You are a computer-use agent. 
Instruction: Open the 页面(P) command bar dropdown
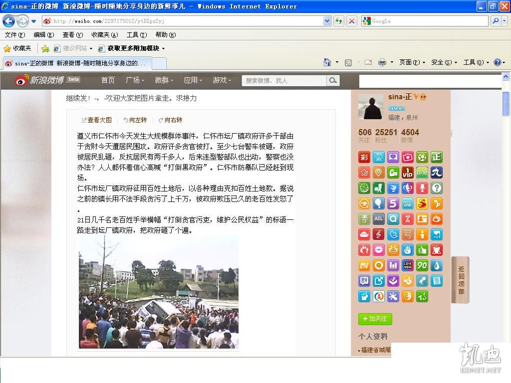[412, 62]
